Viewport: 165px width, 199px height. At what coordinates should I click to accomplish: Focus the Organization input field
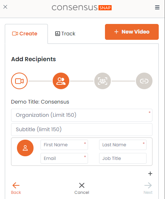(x=82, y=115)
